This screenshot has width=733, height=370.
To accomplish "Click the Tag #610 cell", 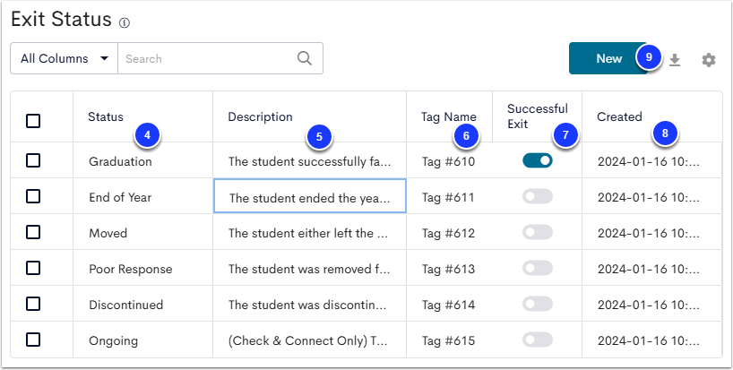I will [448, 161].
